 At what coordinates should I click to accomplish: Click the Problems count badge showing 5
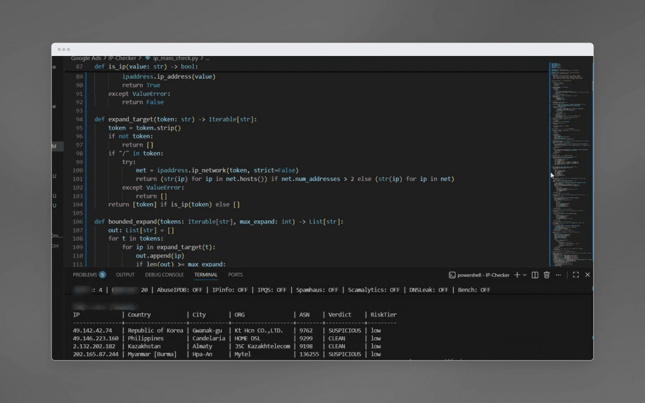(x=102, y=274)
